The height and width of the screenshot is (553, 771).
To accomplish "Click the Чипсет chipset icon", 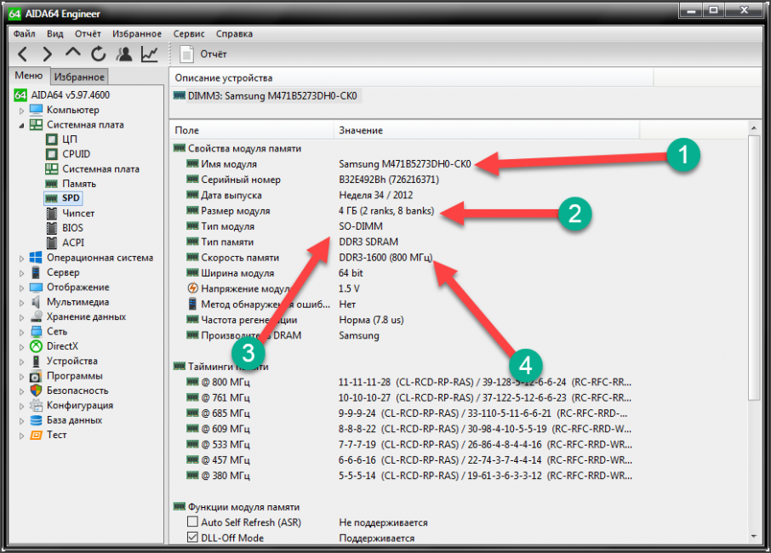I will (52, 214).
